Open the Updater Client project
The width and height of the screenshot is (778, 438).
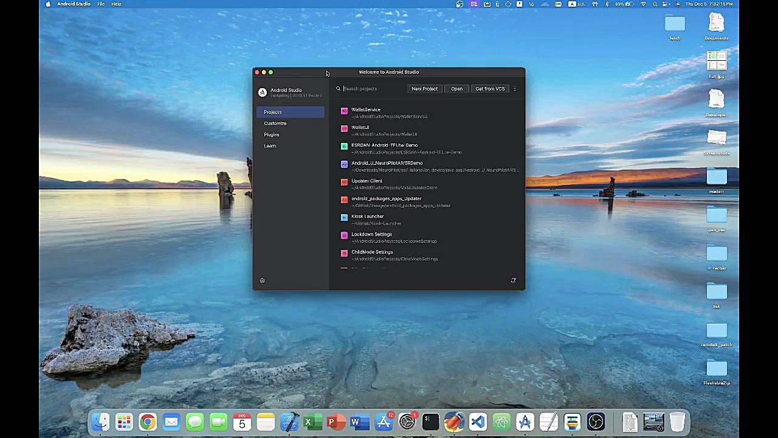429,184
